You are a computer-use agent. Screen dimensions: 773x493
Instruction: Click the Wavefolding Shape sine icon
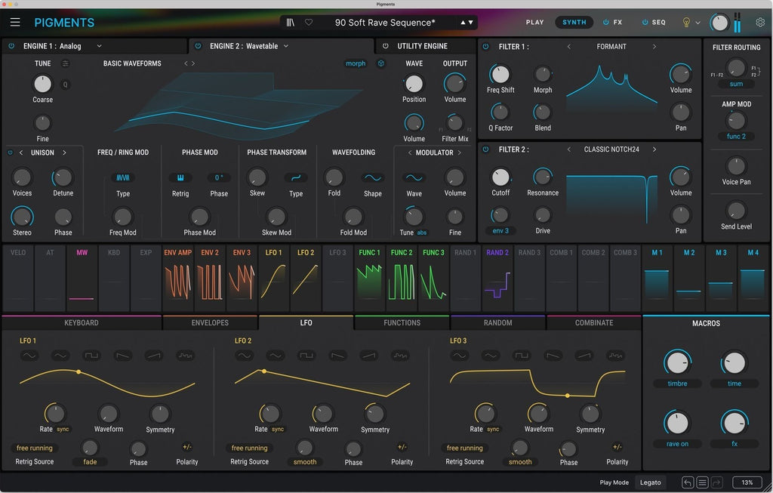click(373, 177)
